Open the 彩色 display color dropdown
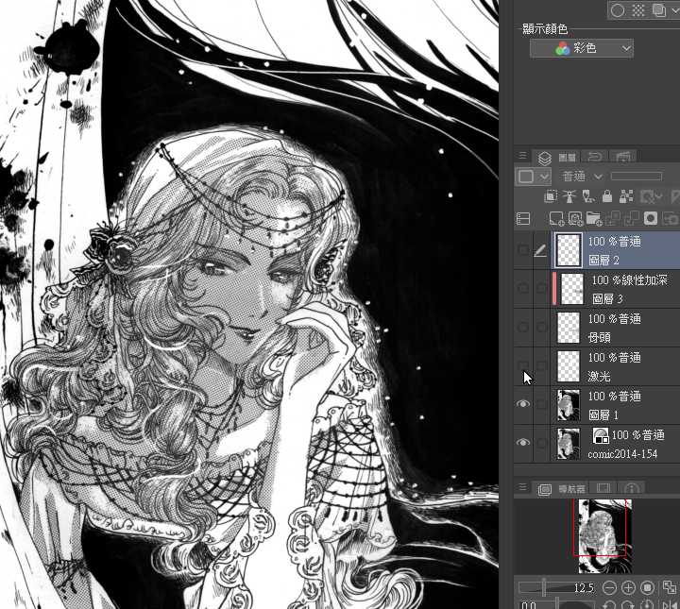The image size is (680, 609). 582,48
